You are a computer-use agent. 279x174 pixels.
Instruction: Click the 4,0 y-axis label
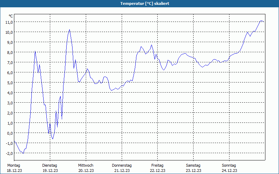coord(10,93)
